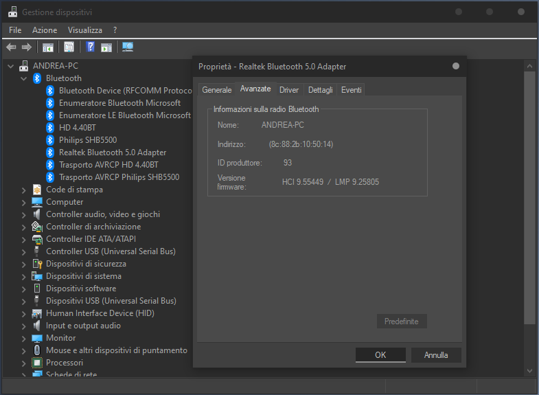The height and width of the screenshot is (395, 539).
Task: Select Dispositivi software category
Action: pyautogui.click(x=81, y=289)
